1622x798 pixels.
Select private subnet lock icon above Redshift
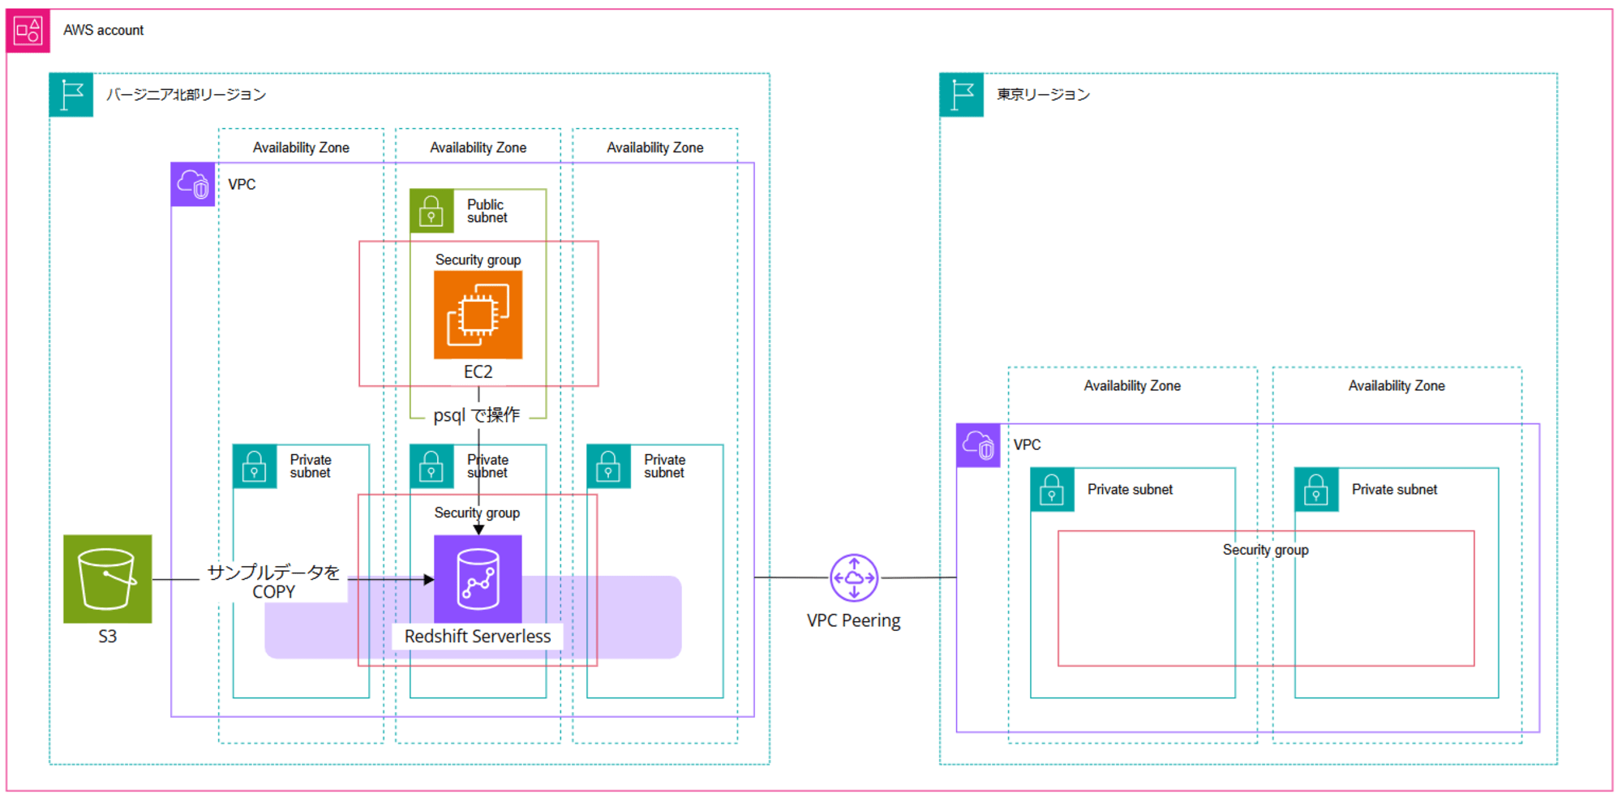pyautogui.click(x=431, y=466)
